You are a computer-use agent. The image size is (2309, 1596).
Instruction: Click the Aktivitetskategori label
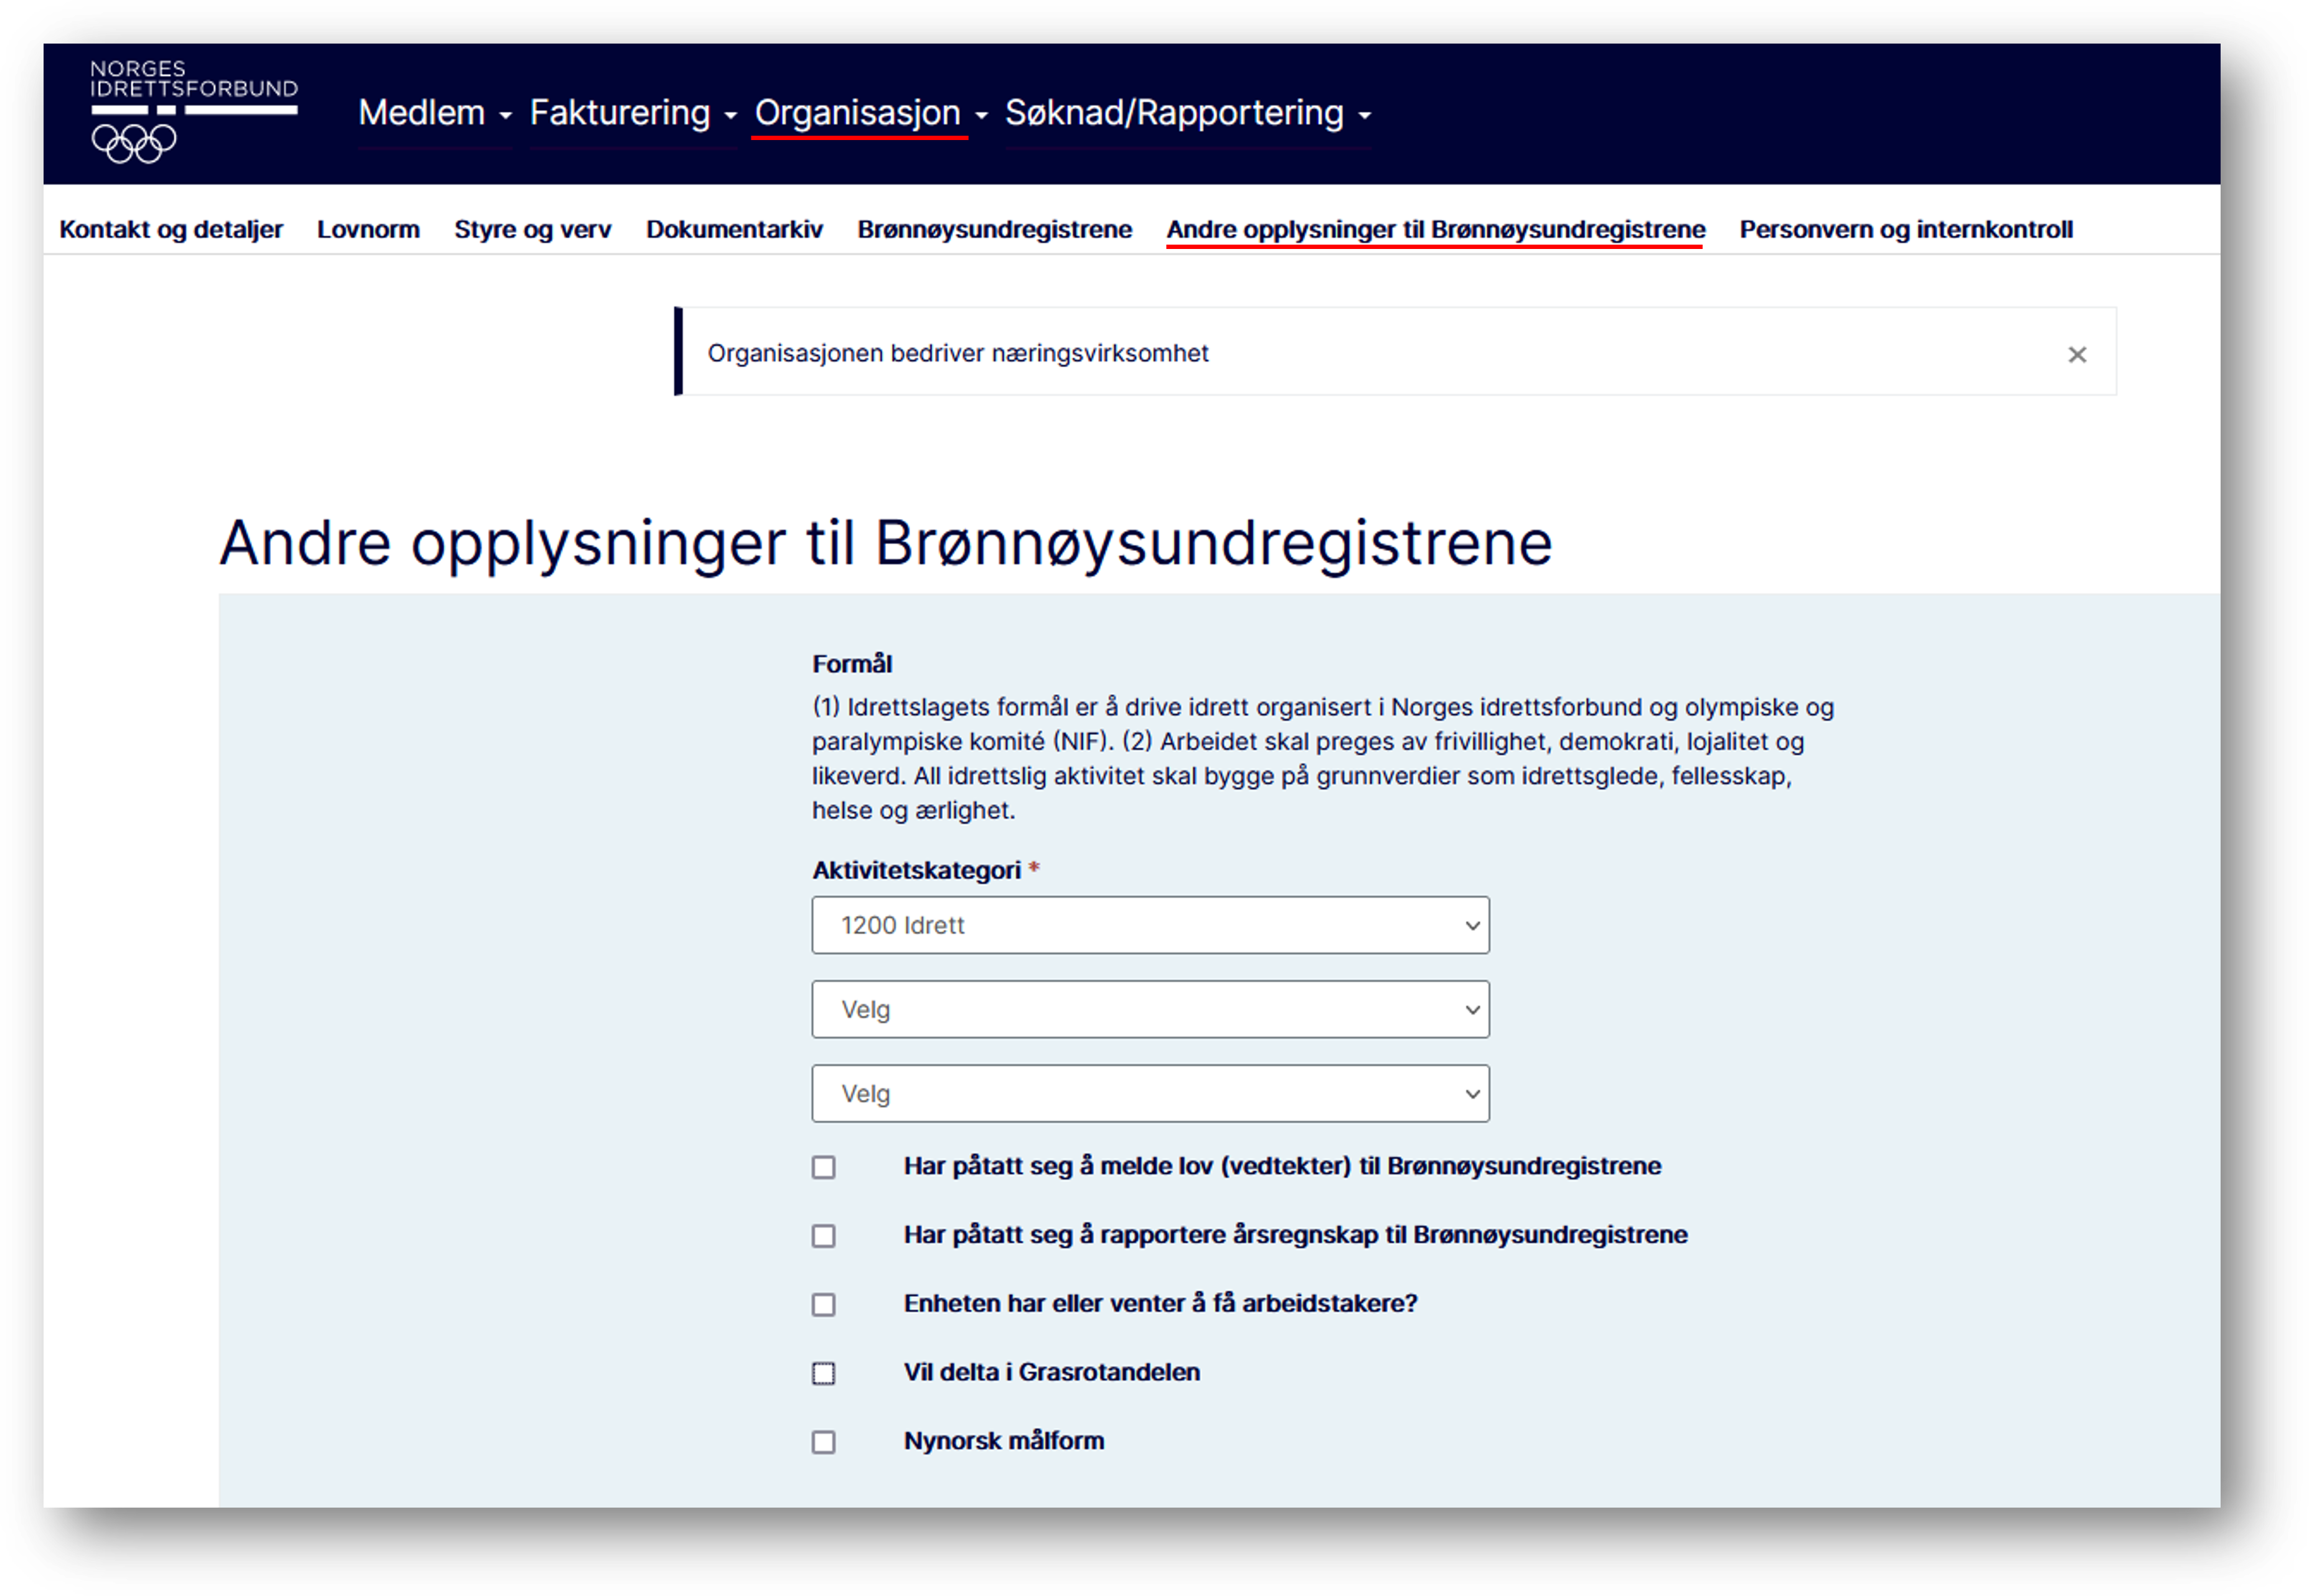[x=916, y=870]
